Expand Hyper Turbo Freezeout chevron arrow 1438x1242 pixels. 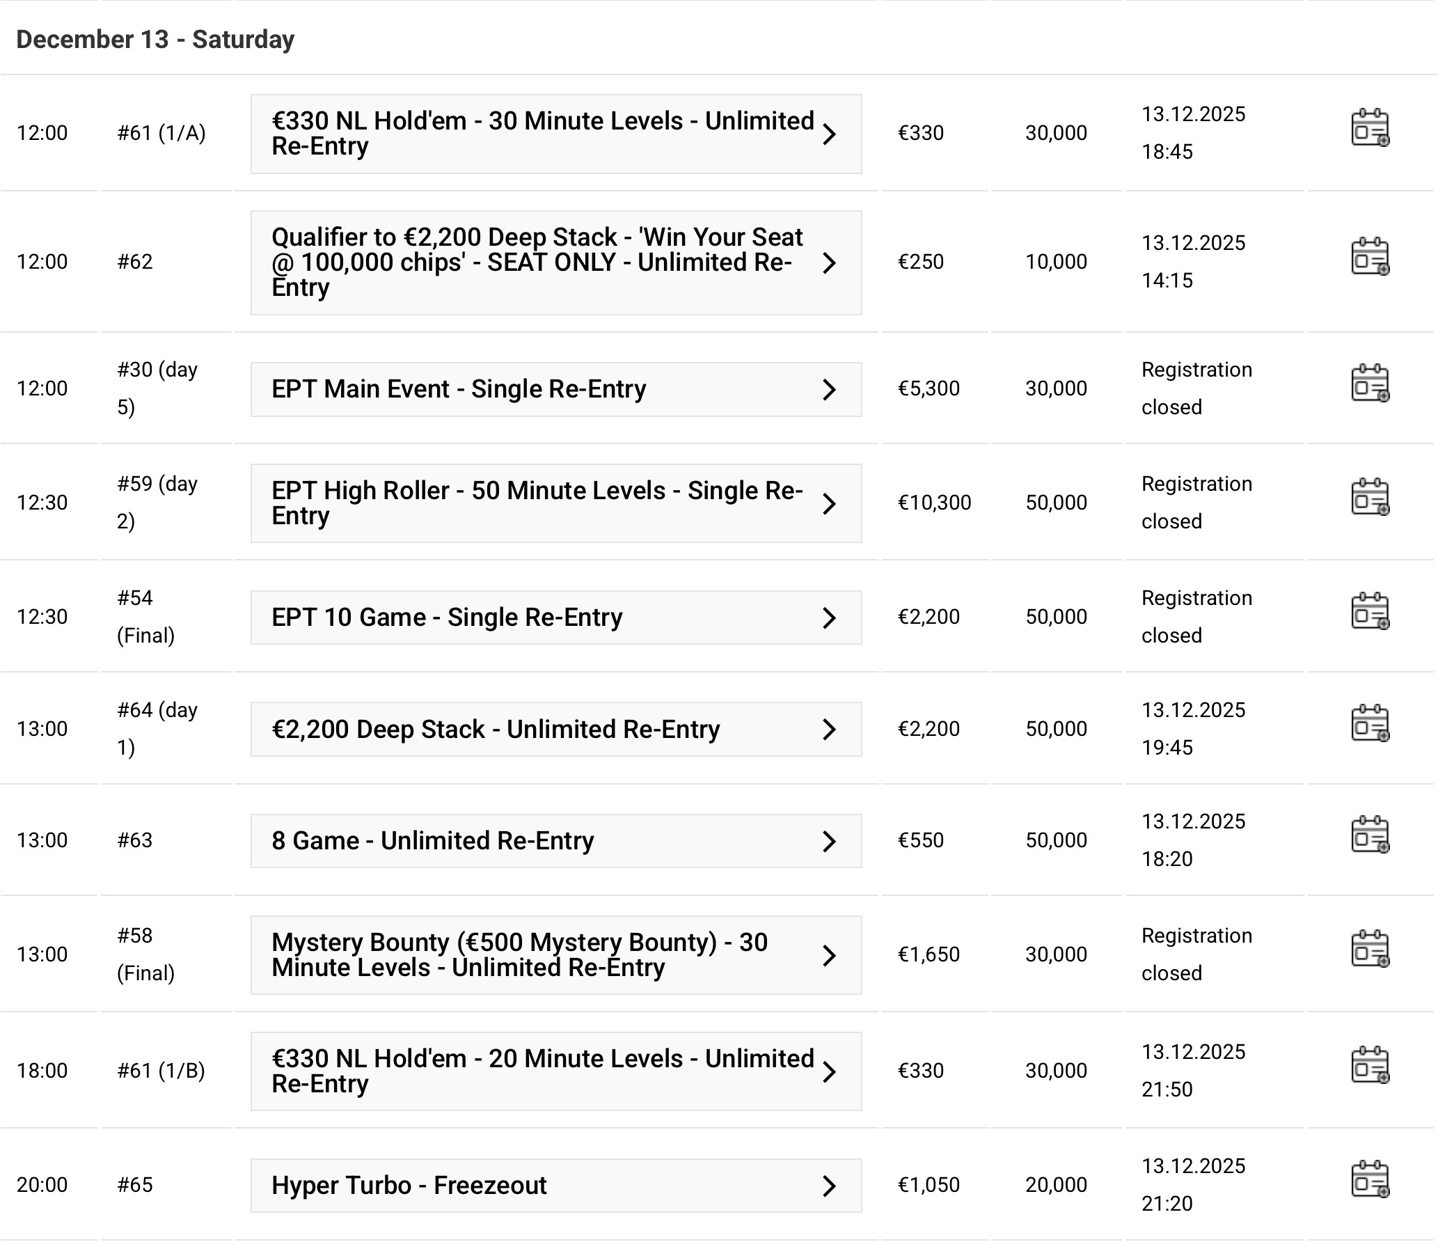point(828,1186)
